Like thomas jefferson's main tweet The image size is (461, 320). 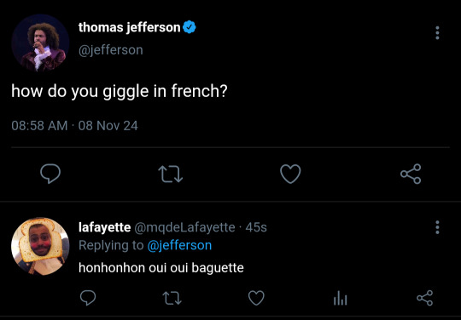[x=290, y=174]
